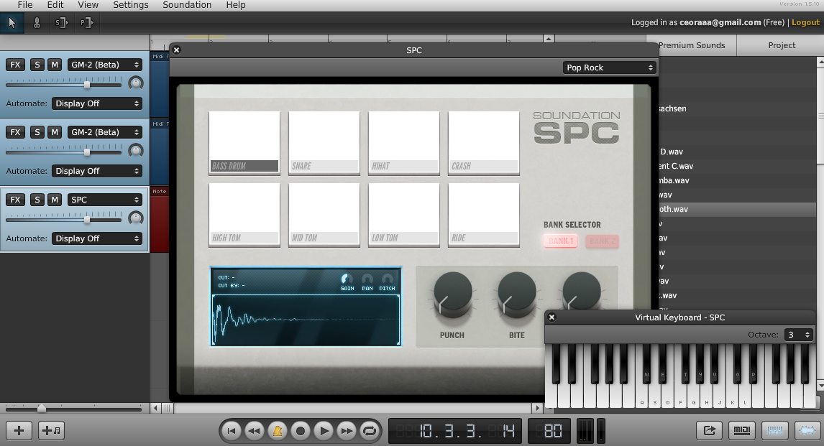Open the export/share icon
Image resolution: width=824 pixels, height=446 pixels.
tap(710, 431)
